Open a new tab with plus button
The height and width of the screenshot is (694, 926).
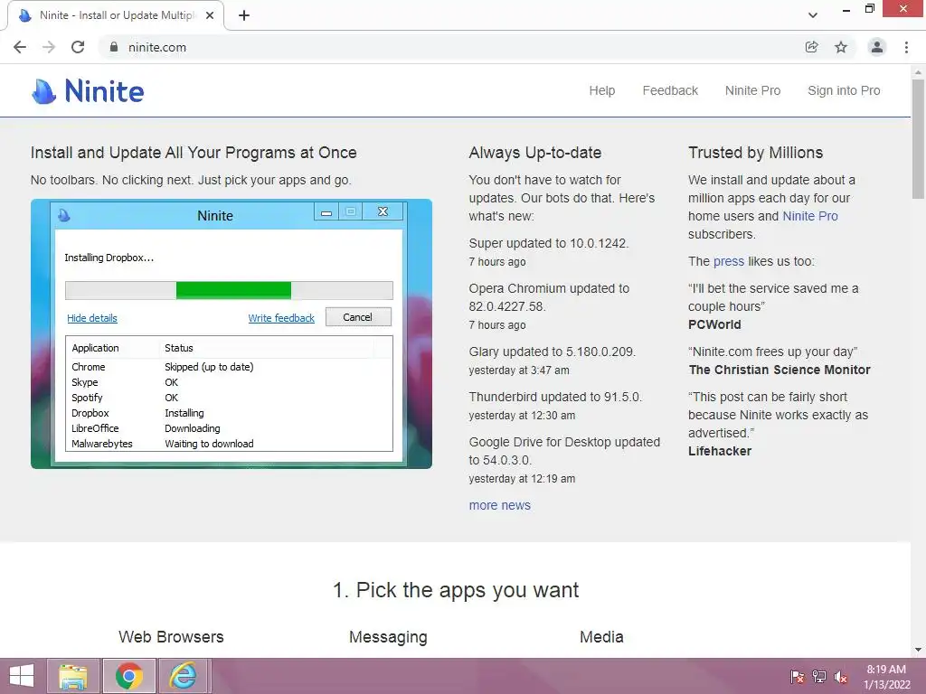click(x=244, y=15)
